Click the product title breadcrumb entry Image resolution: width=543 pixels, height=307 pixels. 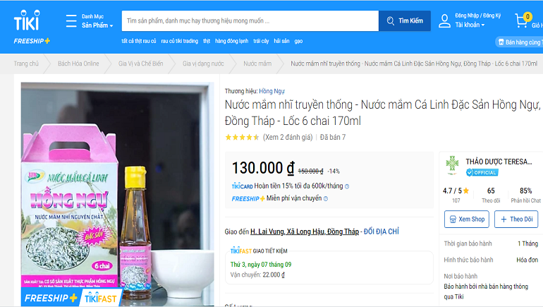(414, 64)
